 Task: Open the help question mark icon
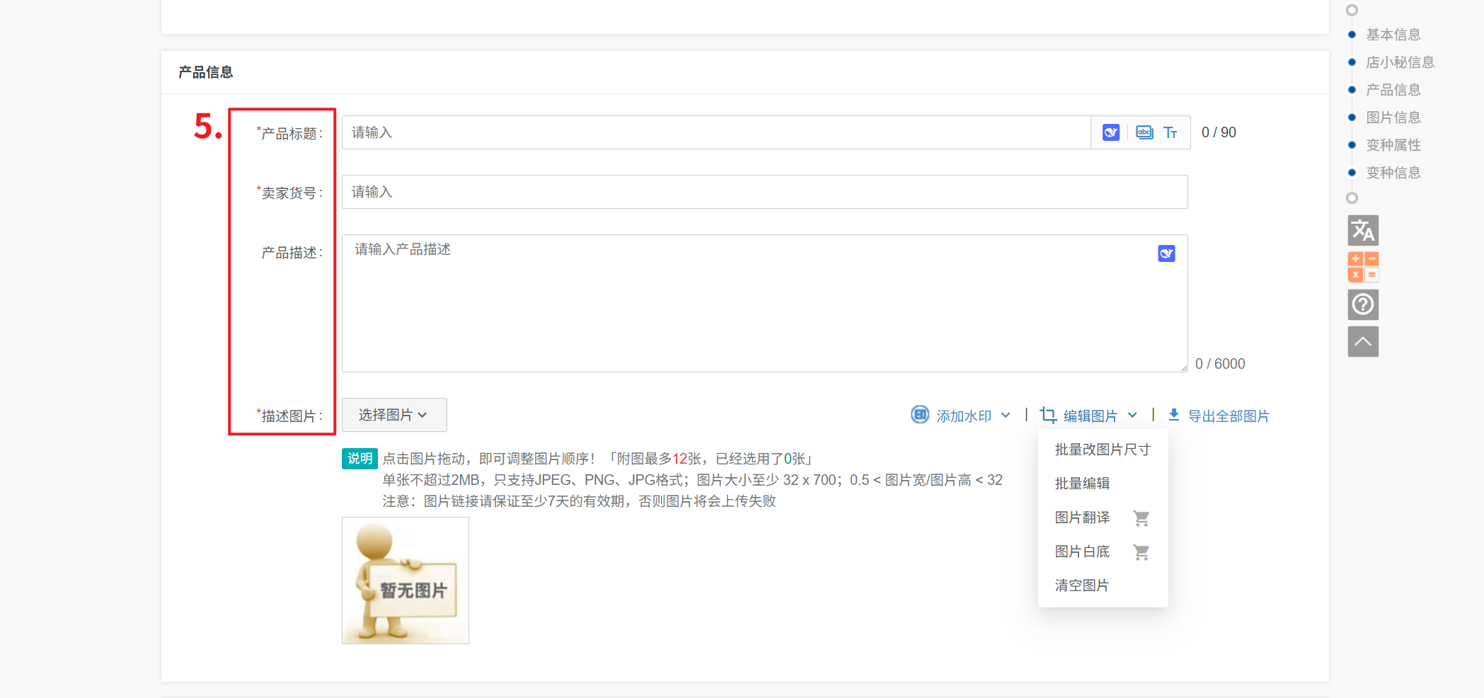click(x=1362, y=304)
